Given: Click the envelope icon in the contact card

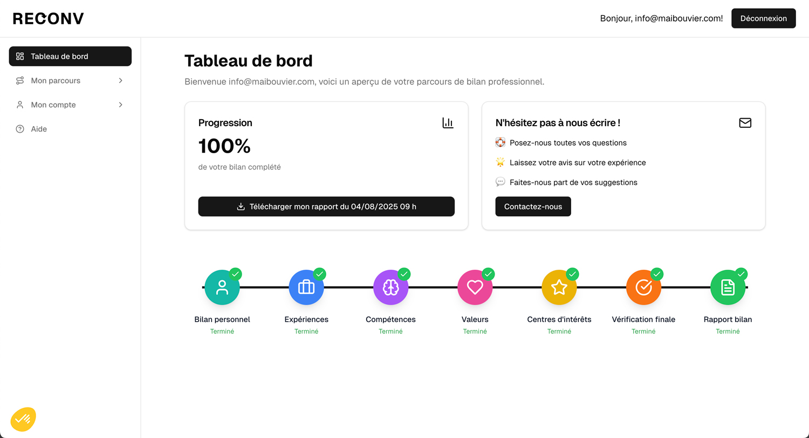Looking at the screenshot, I should pos(745,123).
